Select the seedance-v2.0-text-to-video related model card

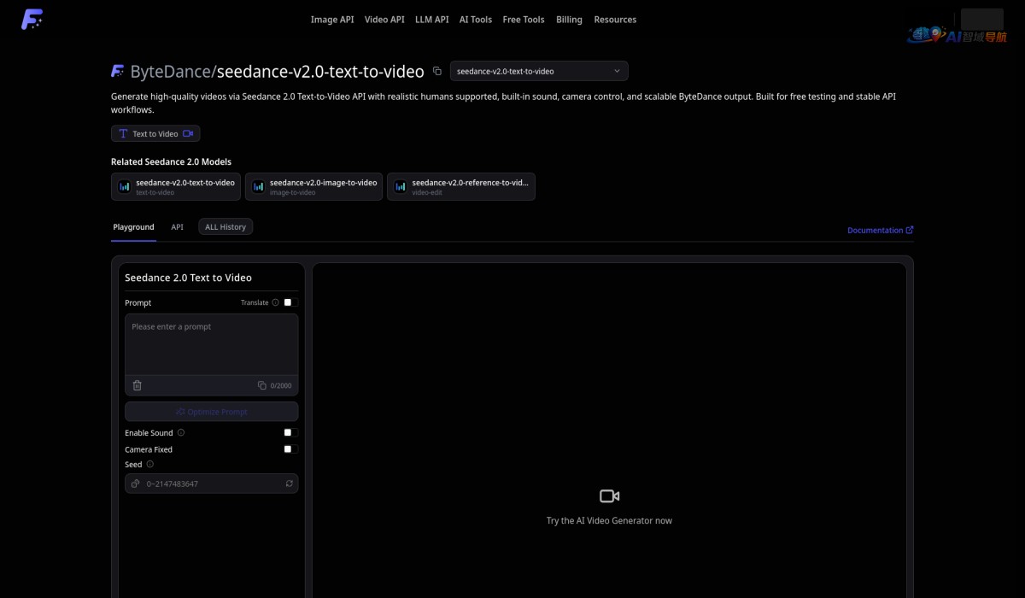pyautogui.click(x=176, y=186)
